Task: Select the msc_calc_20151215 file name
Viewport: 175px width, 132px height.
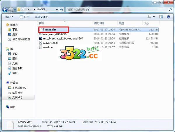Action: coord(55,34)
